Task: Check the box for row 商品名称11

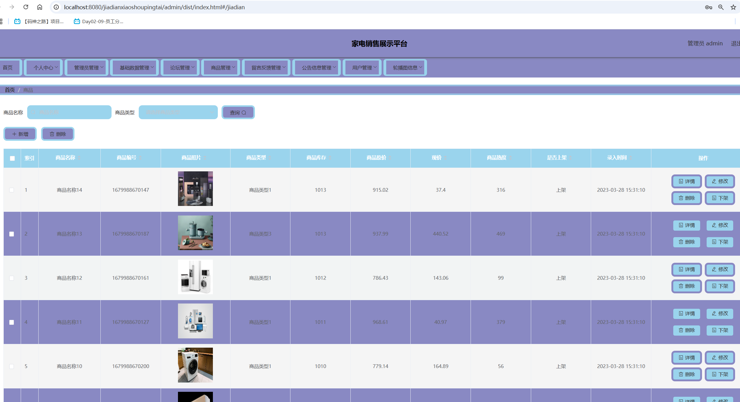Action: pyautogui.click(x=12, y=322)
